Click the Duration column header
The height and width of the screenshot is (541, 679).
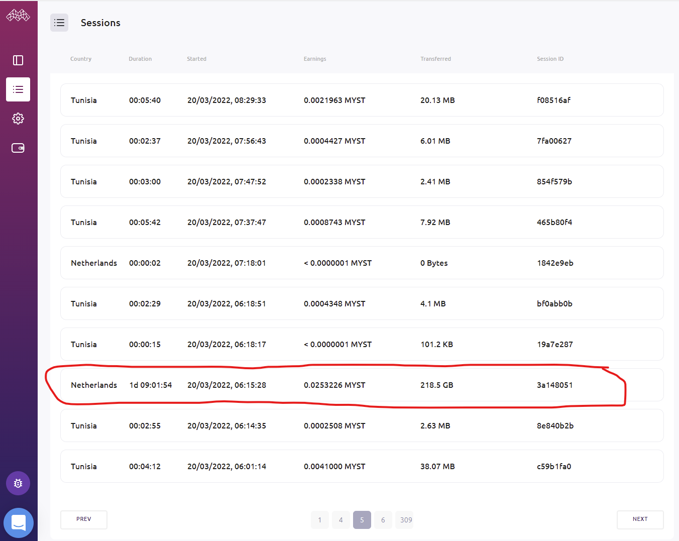pyautogui.click(x=140, y=59)
